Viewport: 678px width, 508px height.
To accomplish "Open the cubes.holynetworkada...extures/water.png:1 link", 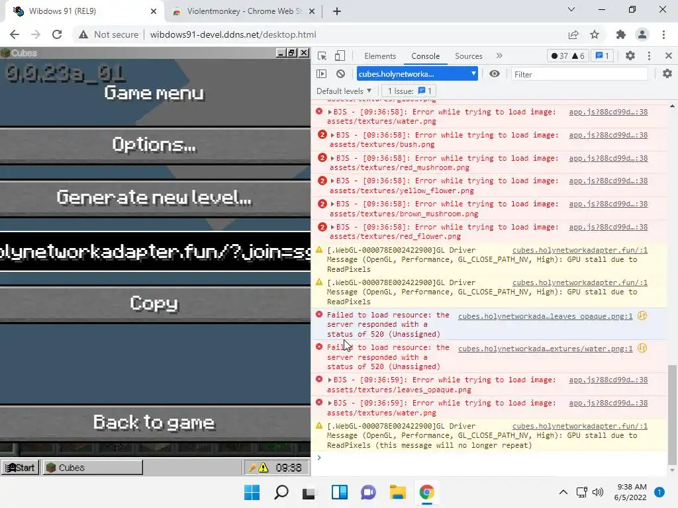I will (x=546, y=349).
